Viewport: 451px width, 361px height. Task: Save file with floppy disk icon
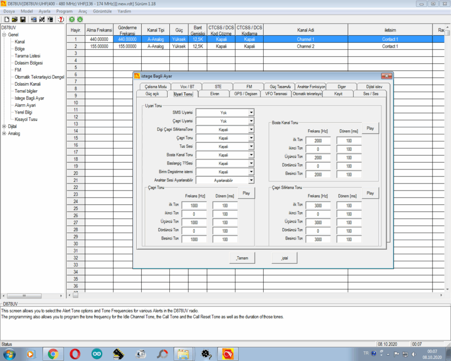23,19
